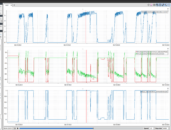Increase Step size with up arrow
Viewport: 171px width, 130px height.
[x=169, y=128]
